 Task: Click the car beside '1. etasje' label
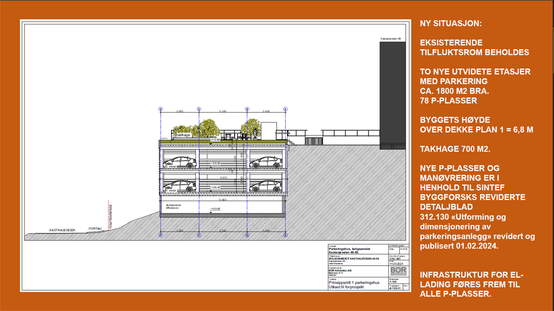tap(180, 186)
